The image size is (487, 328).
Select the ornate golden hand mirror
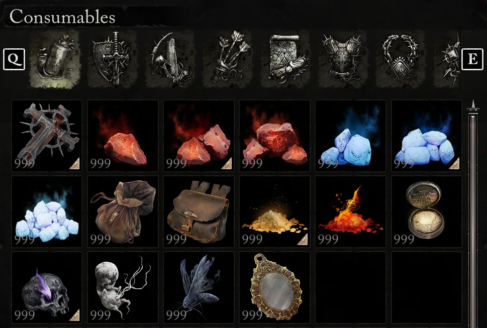(274, 288)
